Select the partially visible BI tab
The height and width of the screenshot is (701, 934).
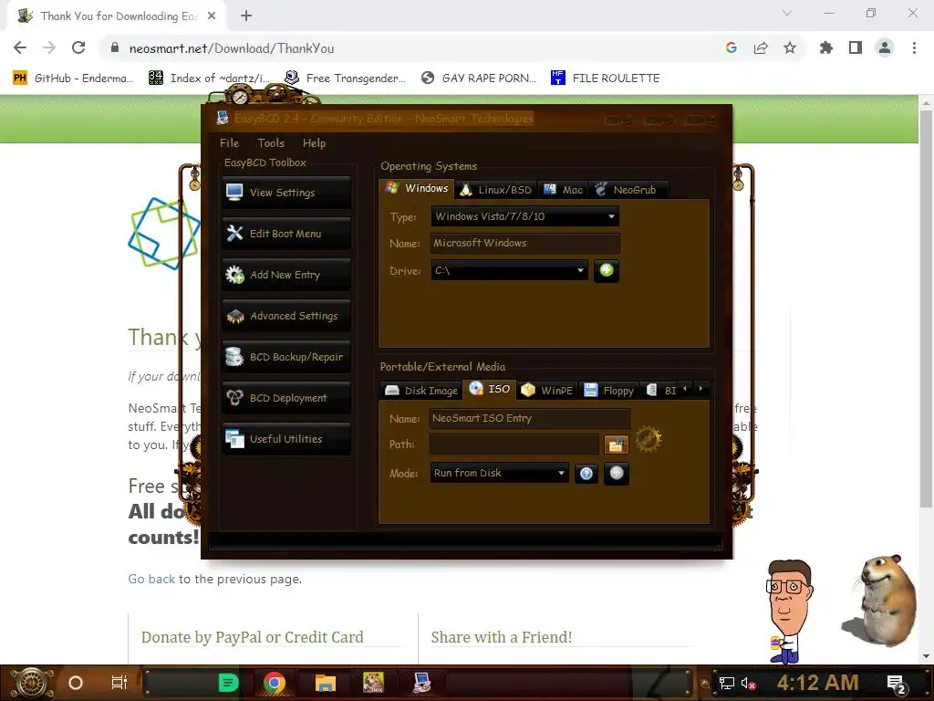[x=661, y=391]
